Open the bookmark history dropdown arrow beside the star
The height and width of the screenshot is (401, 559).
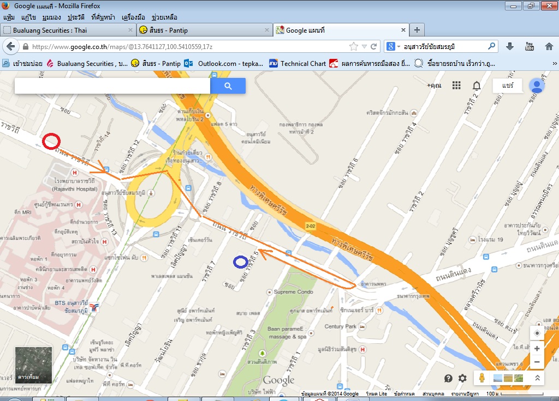tap(364, 47)
